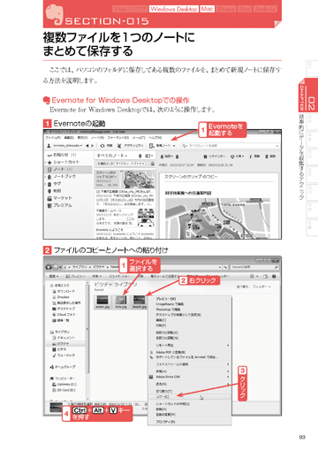
Task: Select the ショートカット star icon in sidebar
Action: pyautogui.click(x=49, y=162)
